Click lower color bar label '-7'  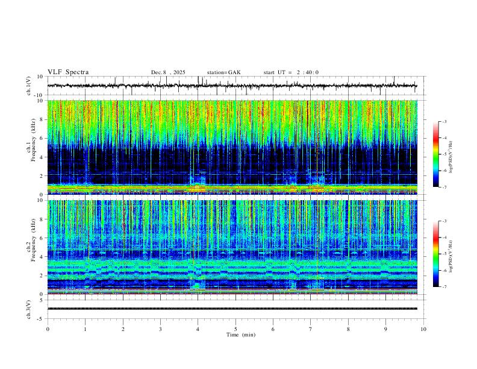click(444, 287)
